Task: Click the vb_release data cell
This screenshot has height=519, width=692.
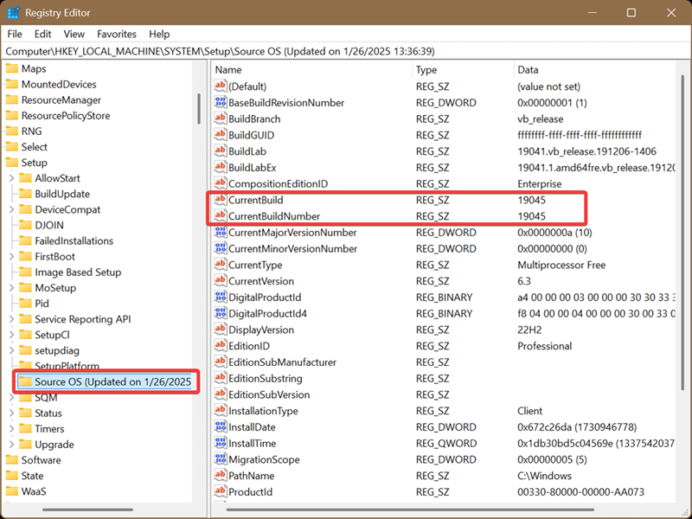Action: tap(540, 119)
